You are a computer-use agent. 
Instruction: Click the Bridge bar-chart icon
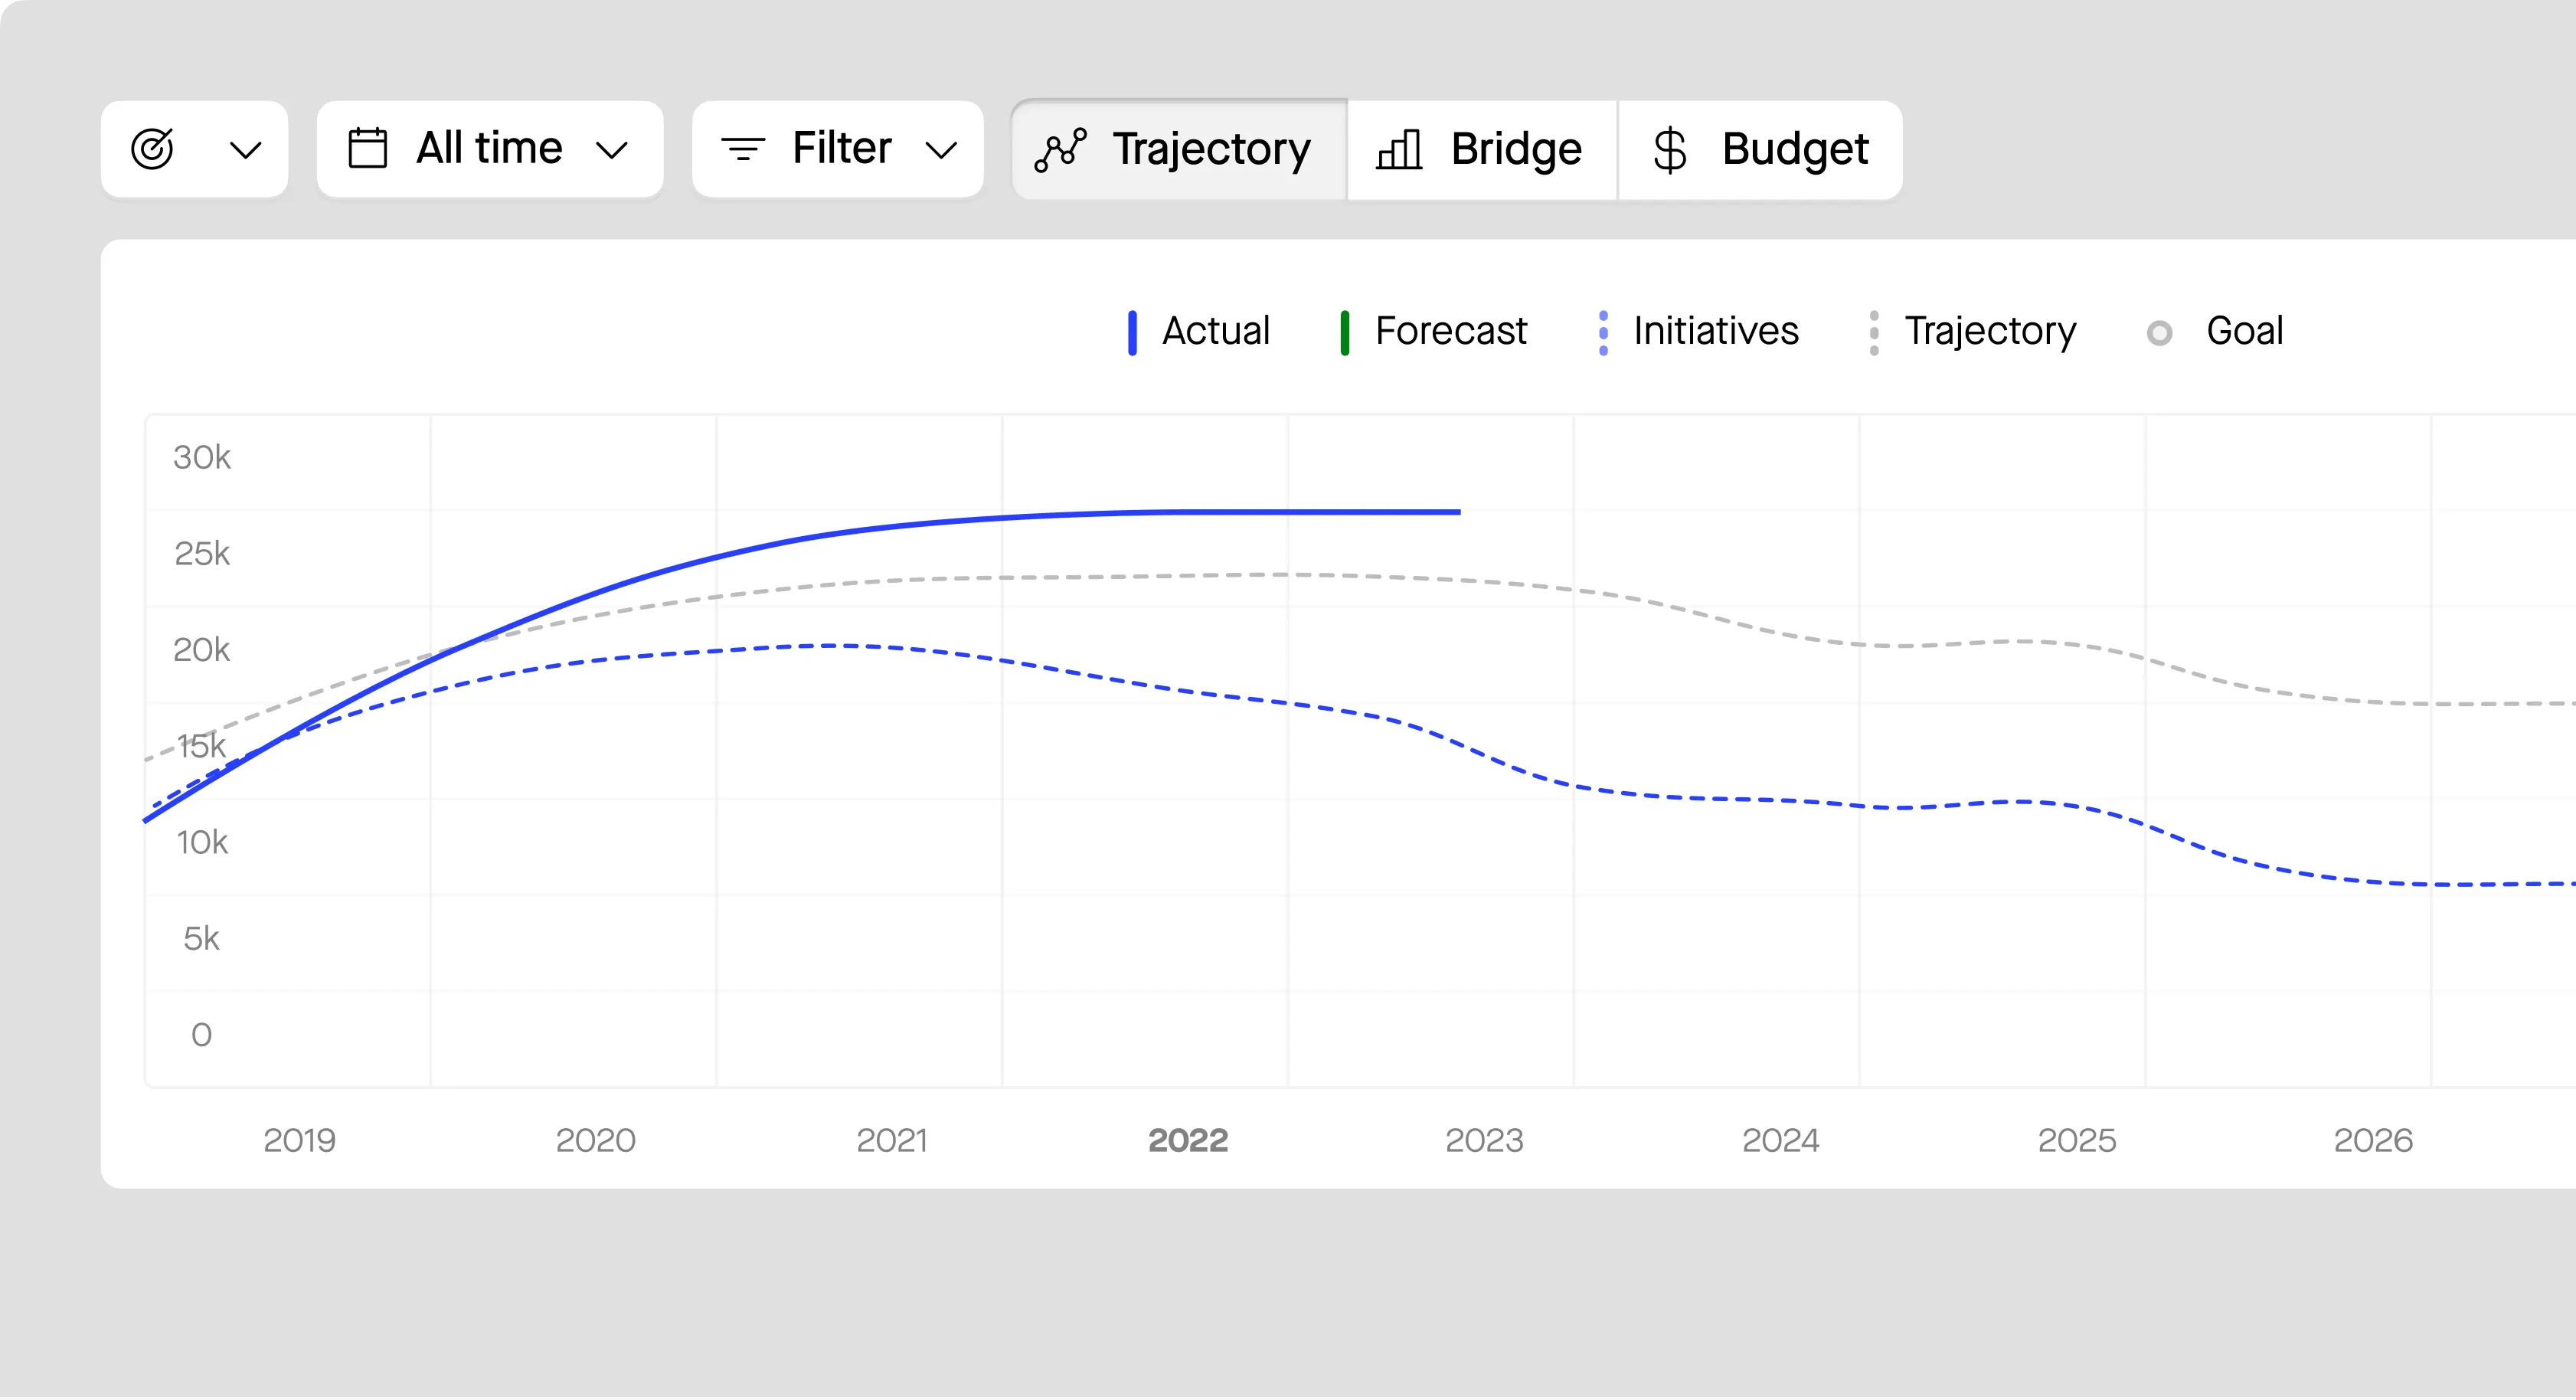click(x=1399, y=150)
